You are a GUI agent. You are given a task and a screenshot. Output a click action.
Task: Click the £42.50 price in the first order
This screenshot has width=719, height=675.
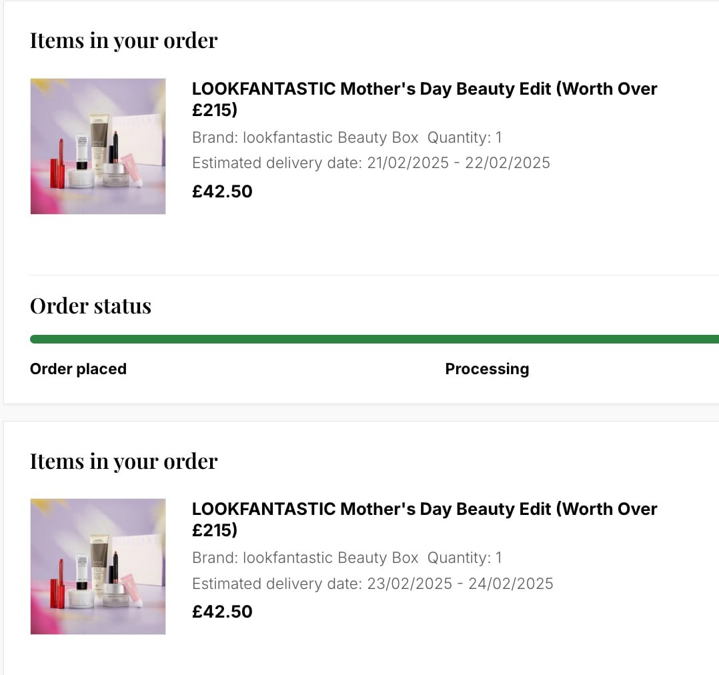(x=222, y=191)
